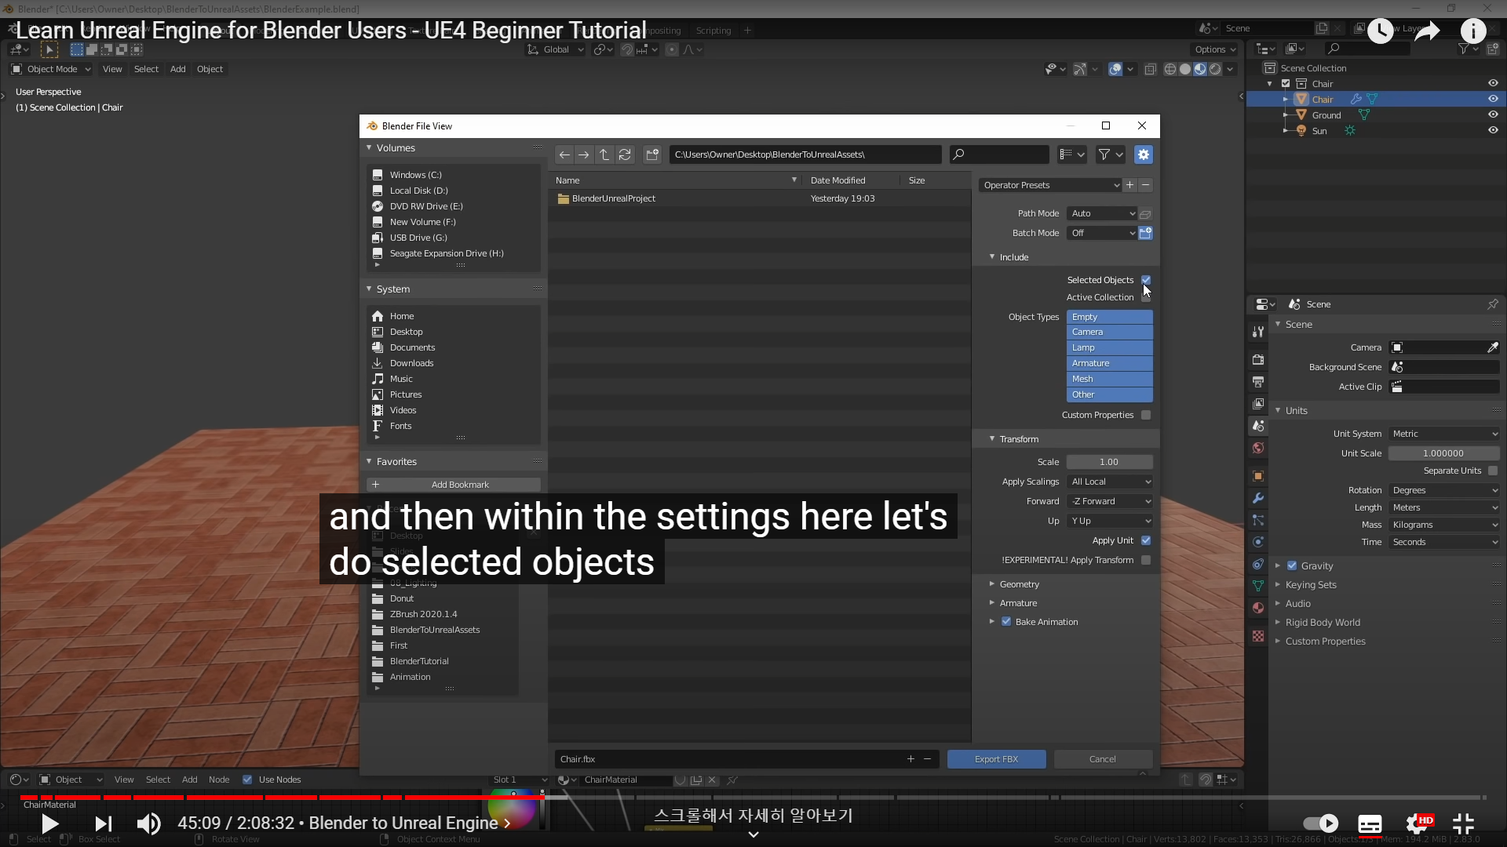The width and height of the screenshot is (1507, 847).
Task: Open the Home system folder
Action: point(402,316)
